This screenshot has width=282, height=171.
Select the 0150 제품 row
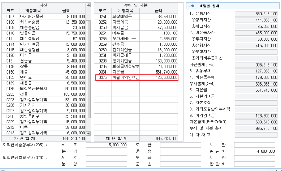[x=43, y=72]
